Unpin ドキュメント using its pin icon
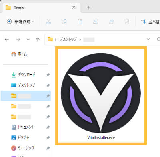This screenshot has width=160, height=157. 48,127
